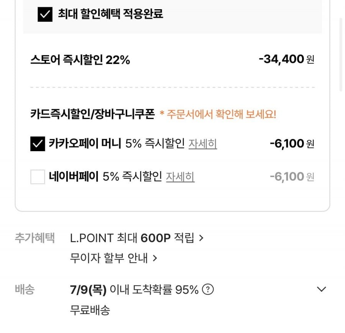Click the orange 주문서에서 확인해 보세요 notice
The width and height of the screenshot is (345, 333).
click(218, 114)
